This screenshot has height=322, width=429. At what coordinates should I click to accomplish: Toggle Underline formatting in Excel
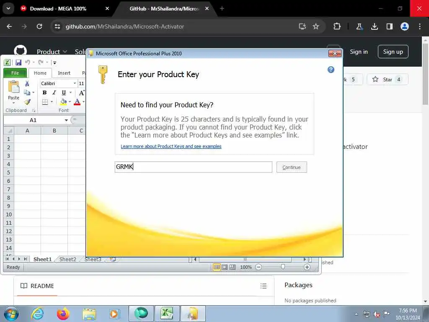point(64,93)
